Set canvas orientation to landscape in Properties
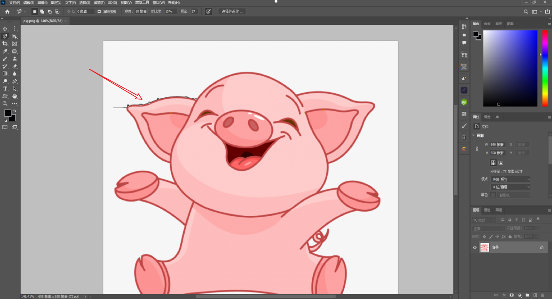 point(501,163)
